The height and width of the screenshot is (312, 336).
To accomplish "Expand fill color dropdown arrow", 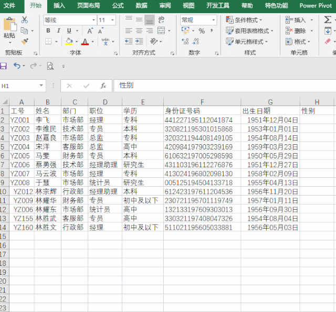I will [x=77, y=42].
